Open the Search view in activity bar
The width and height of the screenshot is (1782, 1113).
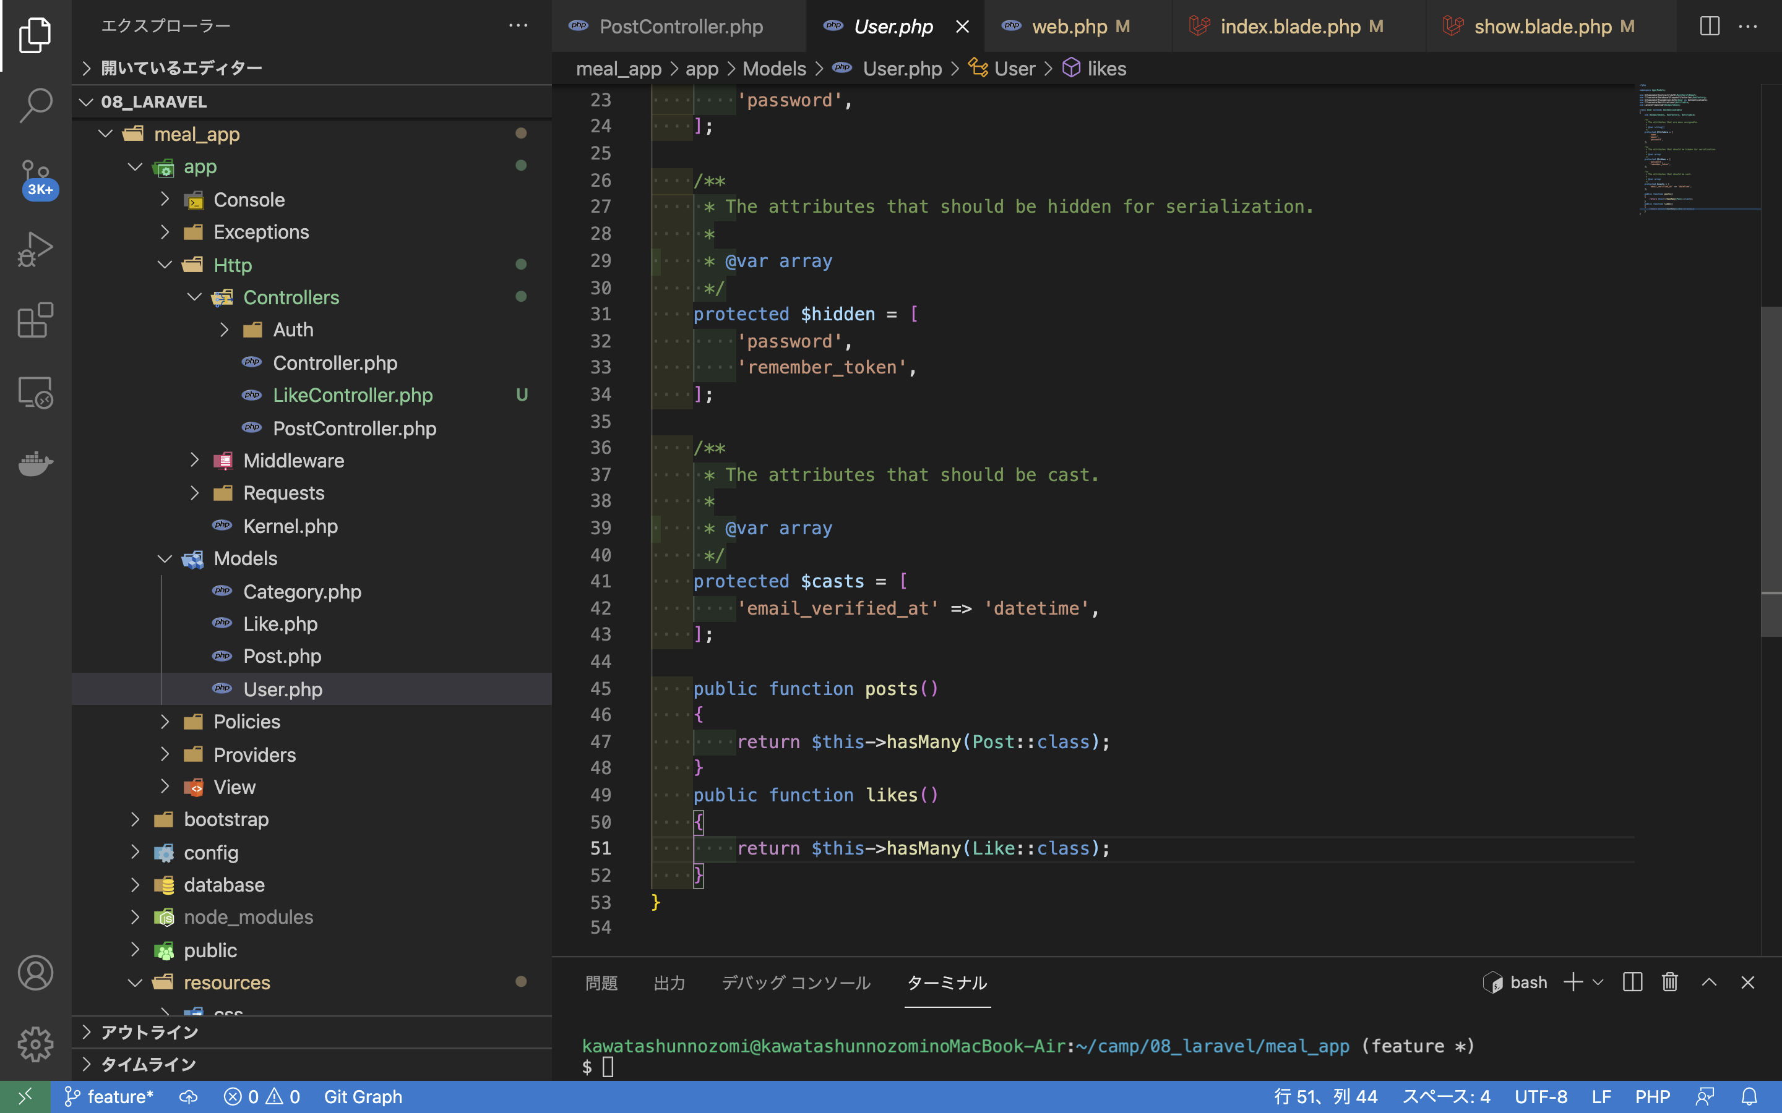(x=35, y=104)
